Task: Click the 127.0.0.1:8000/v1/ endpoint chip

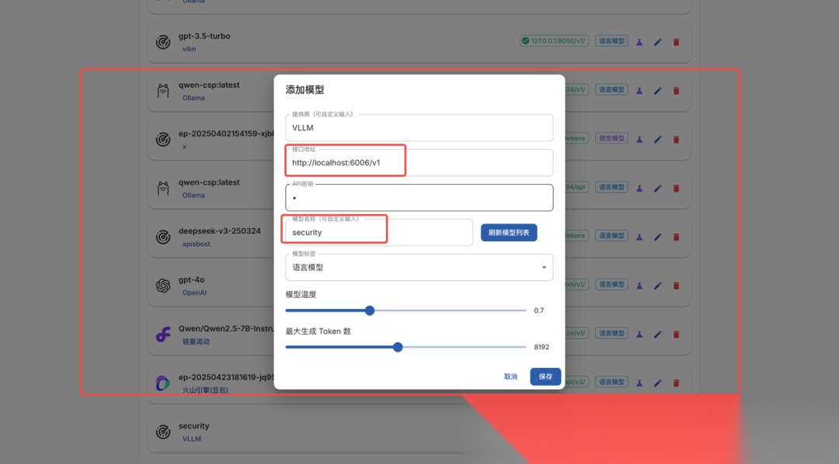Action: click(555, 40)
